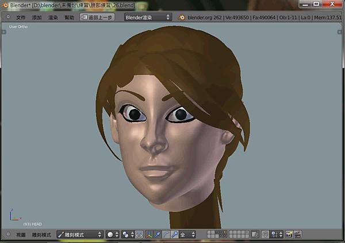The height and width of the screenshot is (243, 345).
Task: Click the second layer buttons grid
Action: [x=239, y=234]
